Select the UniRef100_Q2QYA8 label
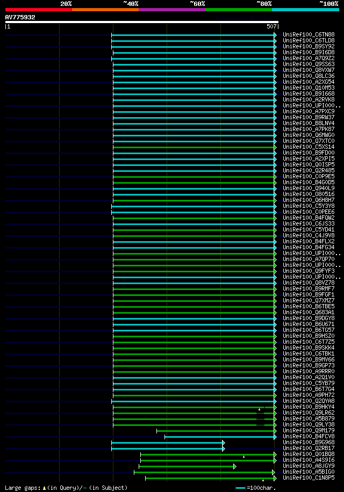The width and height of the screenshot is (344, 492). click(309, 401)
